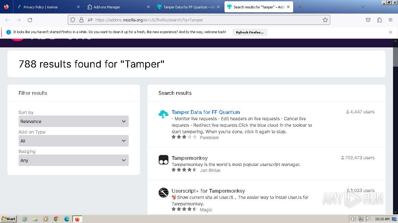Close the Privacy Policy 6sense tab
Screen dimensions: 398x223
point(78,7)
